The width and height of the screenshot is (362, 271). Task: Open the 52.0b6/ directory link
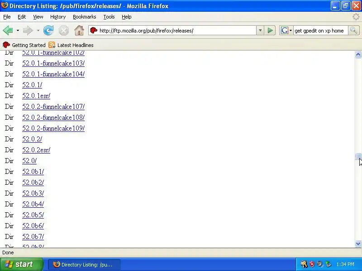click(x=33, y=225)
